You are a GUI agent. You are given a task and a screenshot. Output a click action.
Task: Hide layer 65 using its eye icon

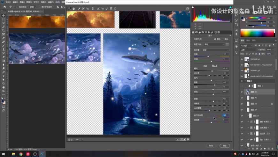pyautogui.click(x=242, y=92)
